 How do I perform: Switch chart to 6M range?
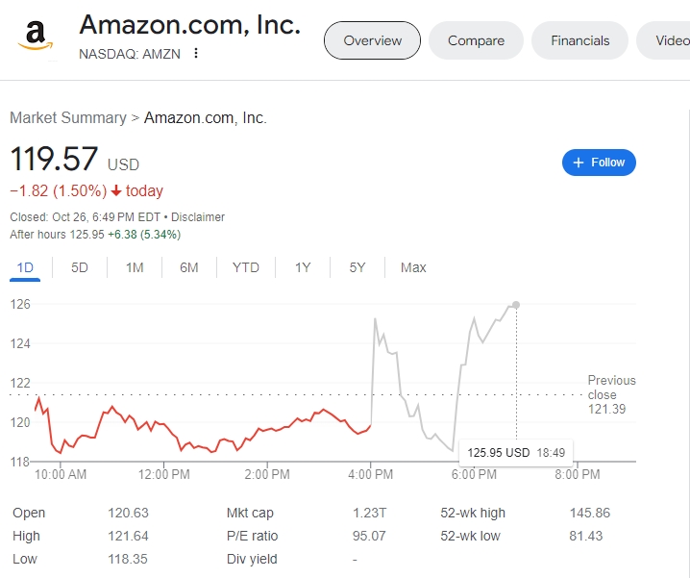pyautogui.click(x=189, y=267)
